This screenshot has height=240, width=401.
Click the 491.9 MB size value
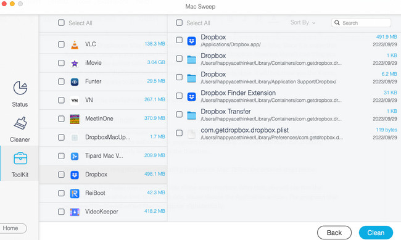pyautogui.click(x=386, y=37)
